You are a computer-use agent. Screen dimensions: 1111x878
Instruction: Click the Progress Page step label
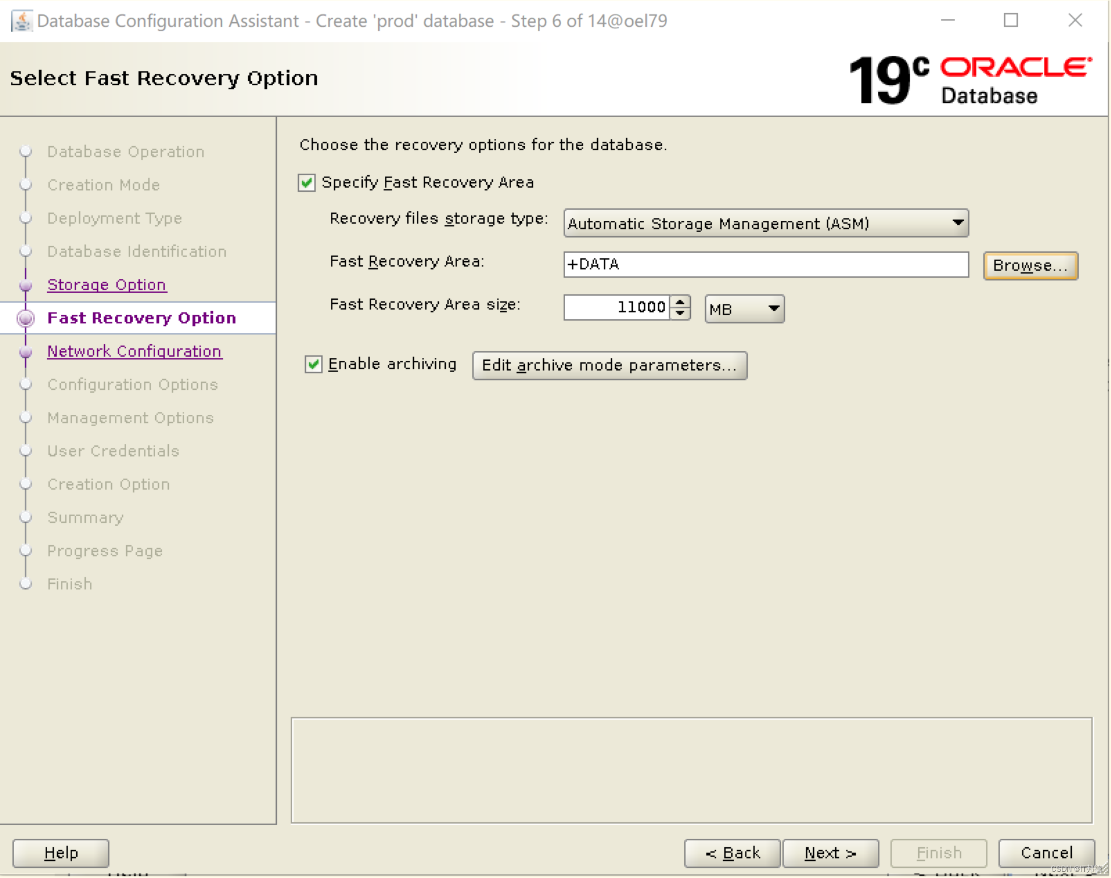tap(105, 550)
